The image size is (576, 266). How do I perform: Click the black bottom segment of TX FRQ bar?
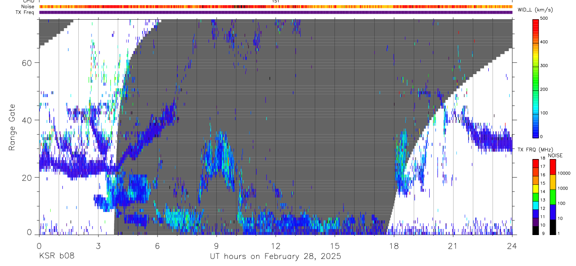pos(536,230)
